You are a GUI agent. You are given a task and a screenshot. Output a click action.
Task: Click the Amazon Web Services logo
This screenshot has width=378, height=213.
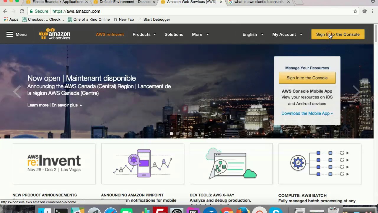pos(55,34)
